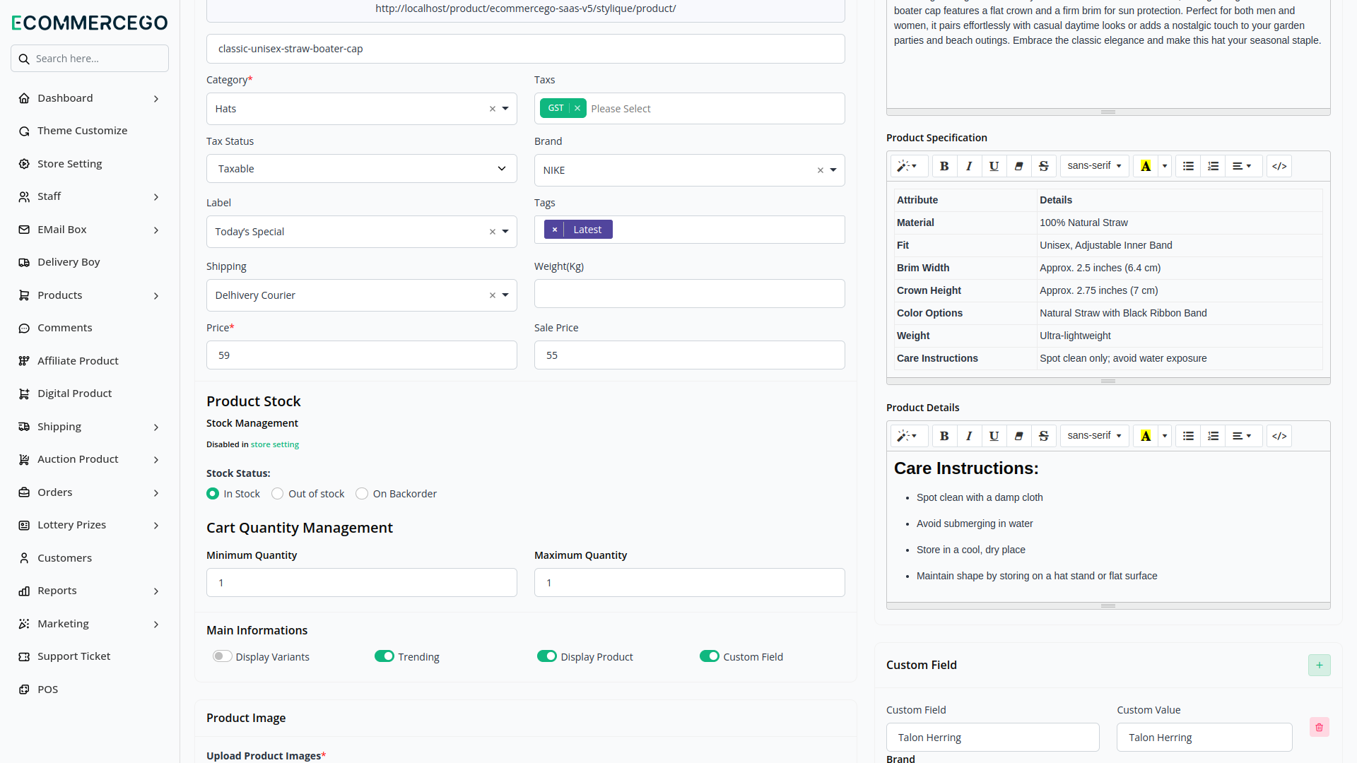This screenshot has width=1357, height=763.
Task: Delete the Talon Herring custom field row
Action: [x=1319, y=727]
